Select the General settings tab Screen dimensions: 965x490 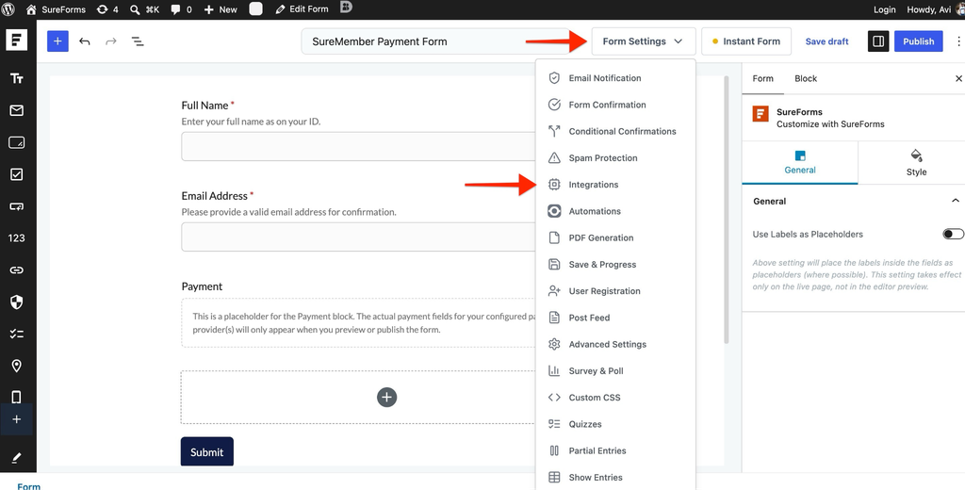coord(800,163)
